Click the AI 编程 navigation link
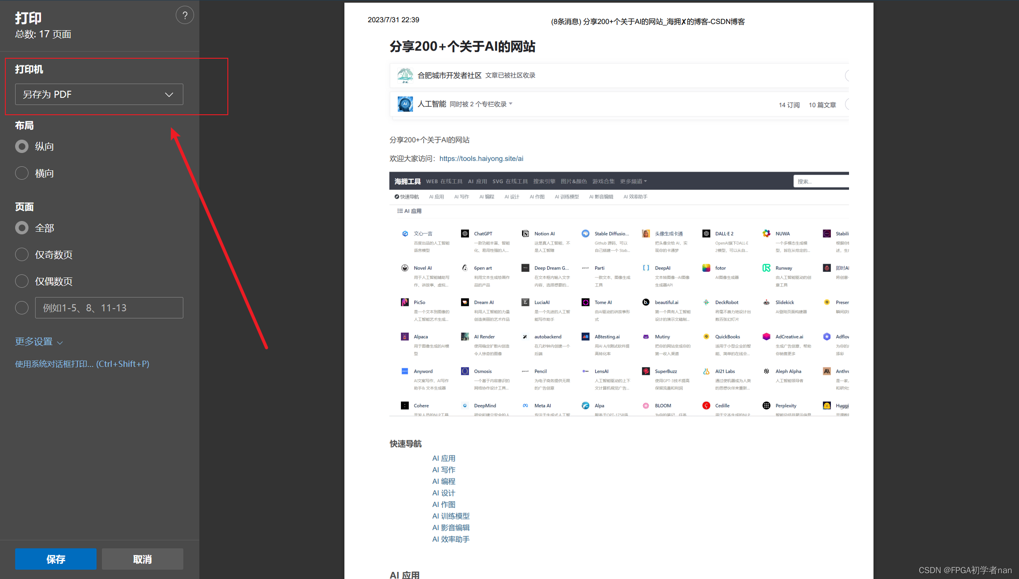Image resolution: width=1019 pixels, height=579 pixels. coord(444,481)
